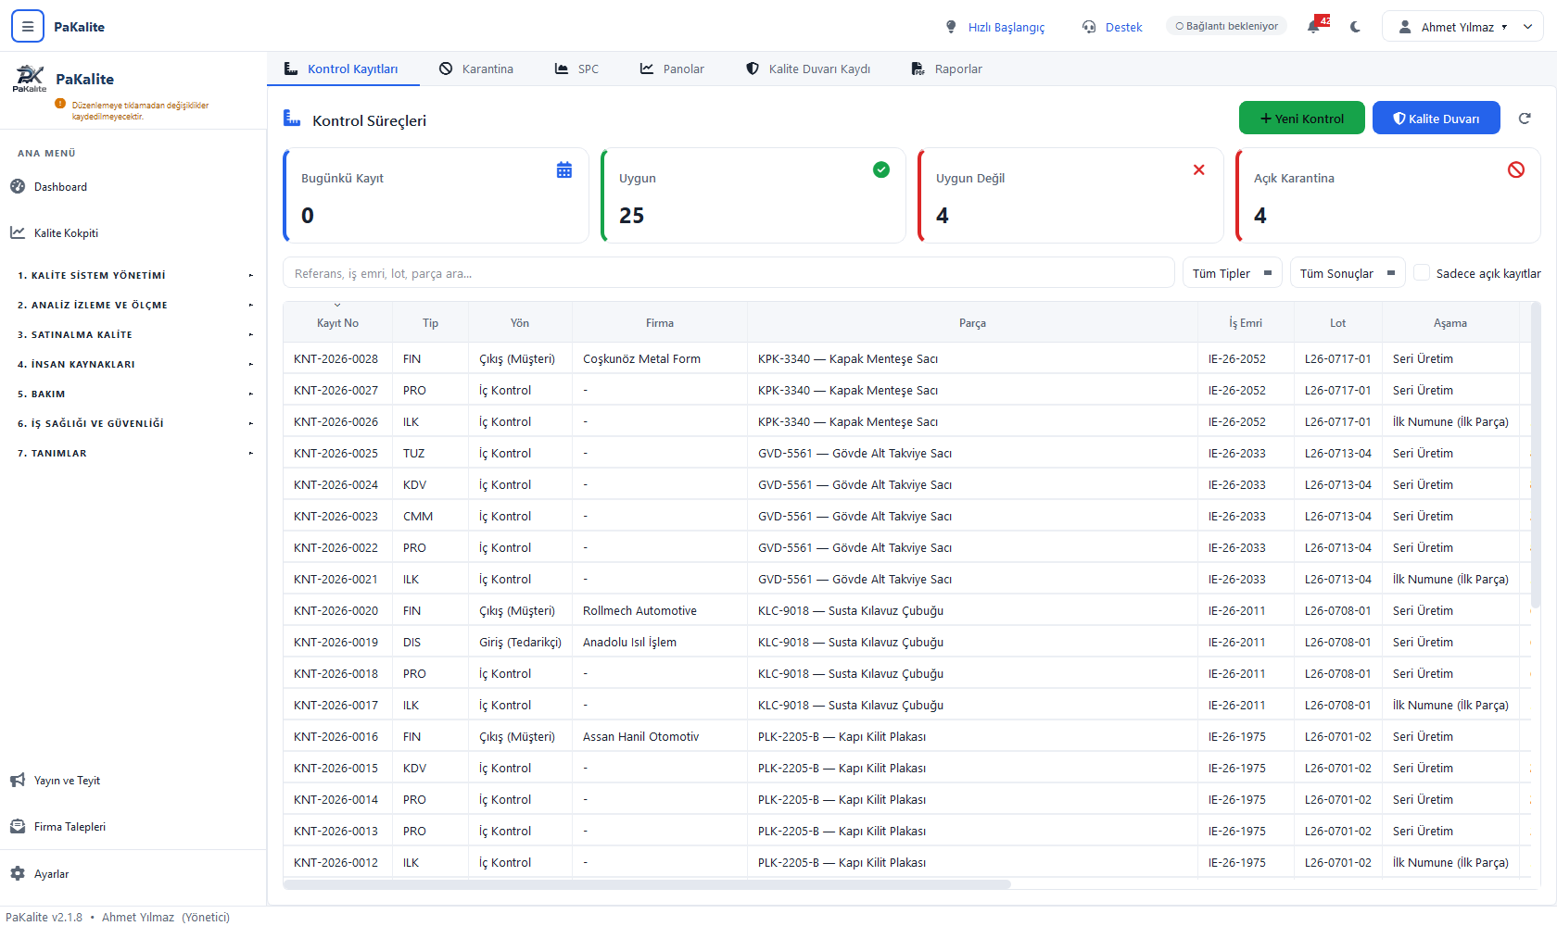Expand the Ahmet Yılmaz user menu

click(1462, 27)
